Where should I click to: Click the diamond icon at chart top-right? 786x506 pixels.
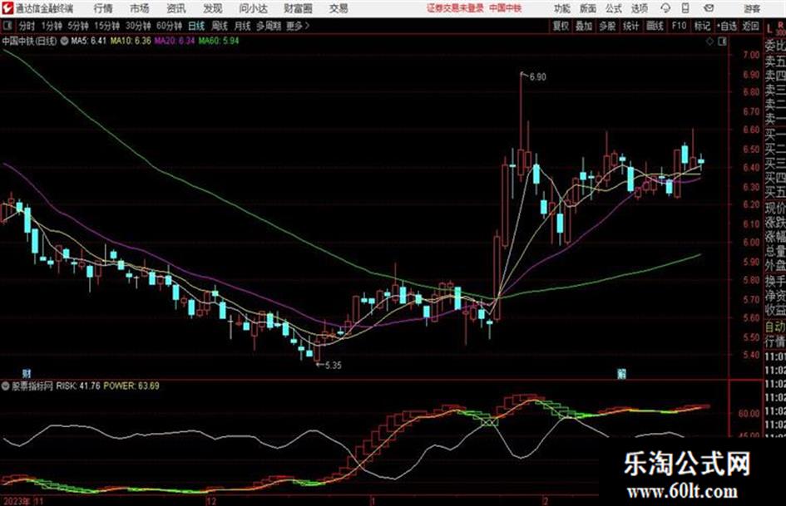tap(709, 42)
